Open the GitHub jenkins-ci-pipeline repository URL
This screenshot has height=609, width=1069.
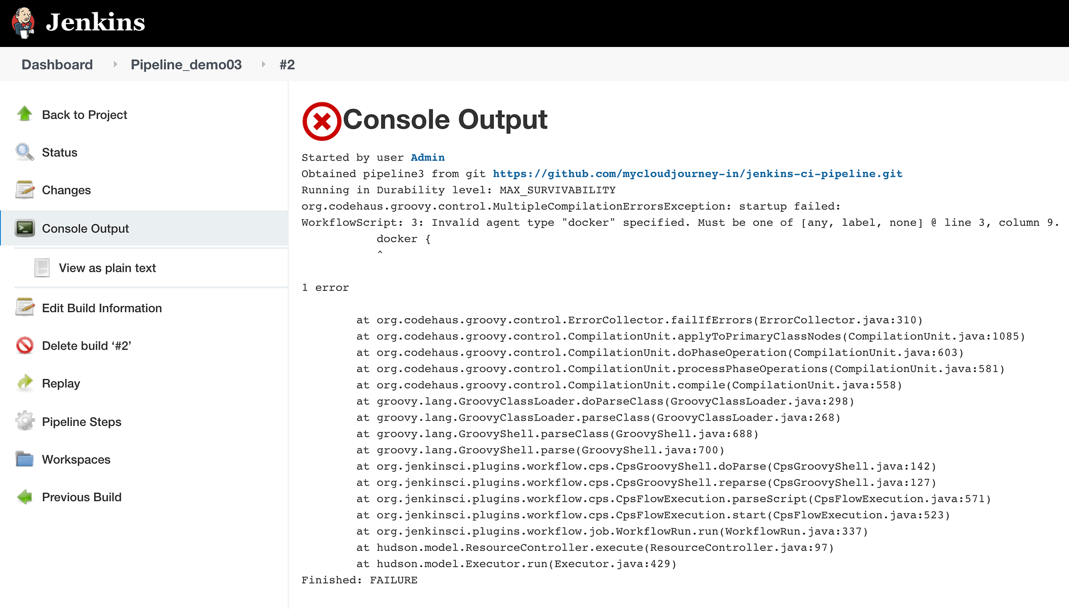(x=697, y=173)
